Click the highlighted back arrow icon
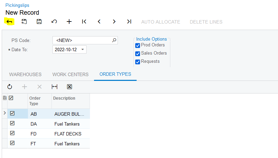The height and width of the screenshot is (158, 278). pos(9,21)
